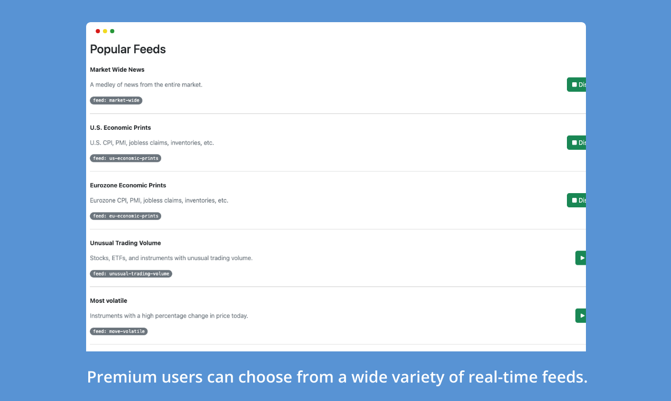Click the Most volatile feed title
Image resolution: width=671 pixels, height=401 pixels.
coord(108,301)
